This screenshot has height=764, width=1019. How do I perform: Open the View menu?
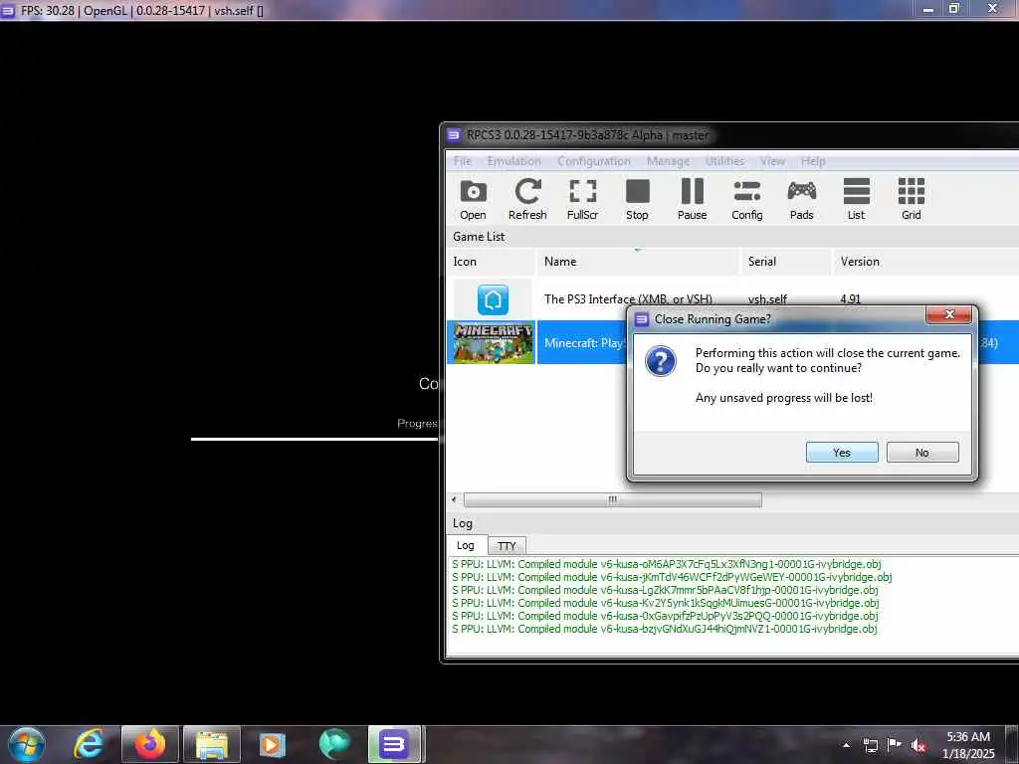[772, 160]
